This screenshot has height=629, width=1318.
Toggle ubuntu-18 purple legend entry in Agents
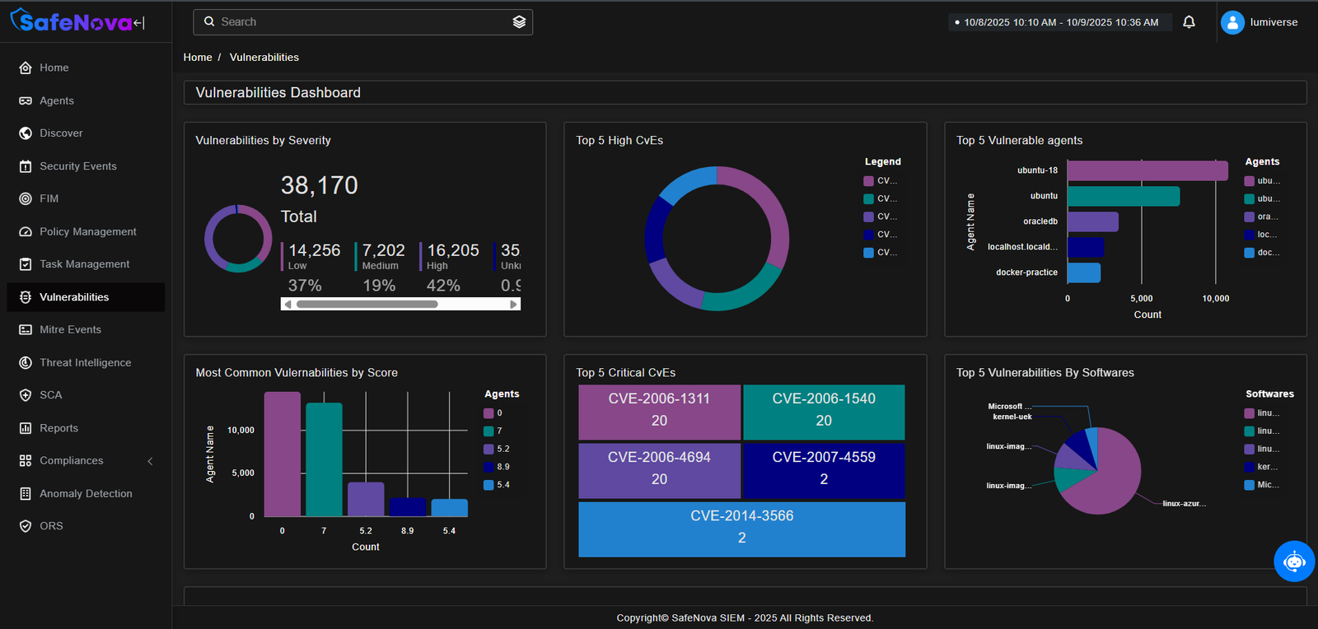pos(1261,181)
